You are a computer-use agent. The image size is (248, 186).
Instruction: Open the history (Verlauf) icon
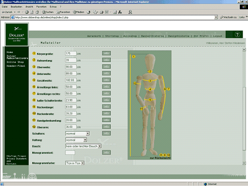click(89, 12)
